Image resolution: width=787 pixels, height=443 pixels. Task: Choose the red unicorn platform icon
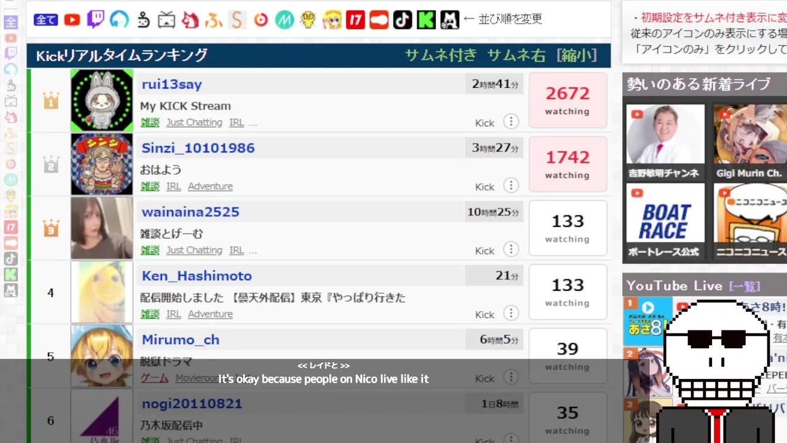(190, 20)
